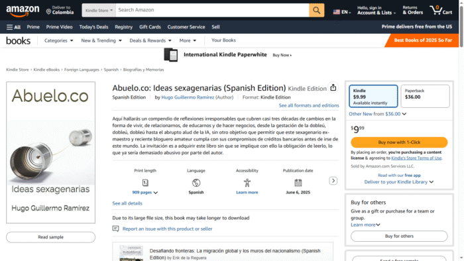Click the next arrow in book details carousel

333,181
